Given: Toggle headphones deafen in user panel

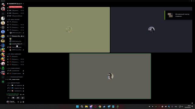Looking at the screenshot, I should pos(21,102).
